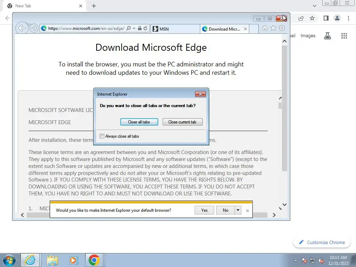Bookmark this page with Chrome star
The image size is (356, 267).
click(x=313, y=18)
